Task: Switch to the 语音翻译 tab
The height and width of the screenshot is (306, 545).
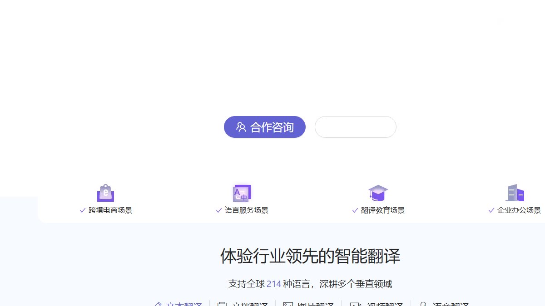Action: (444, 304)
